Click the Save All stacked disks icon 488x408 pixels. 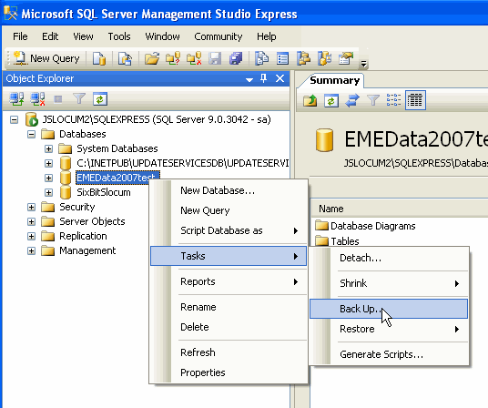236,58
